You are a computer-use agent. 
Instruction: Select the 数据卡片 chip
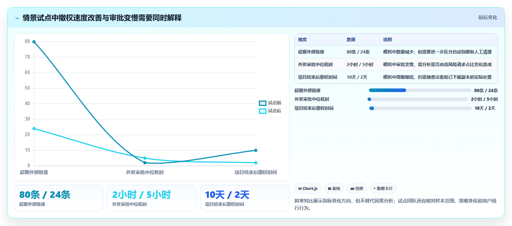click(x=383, y=188)
